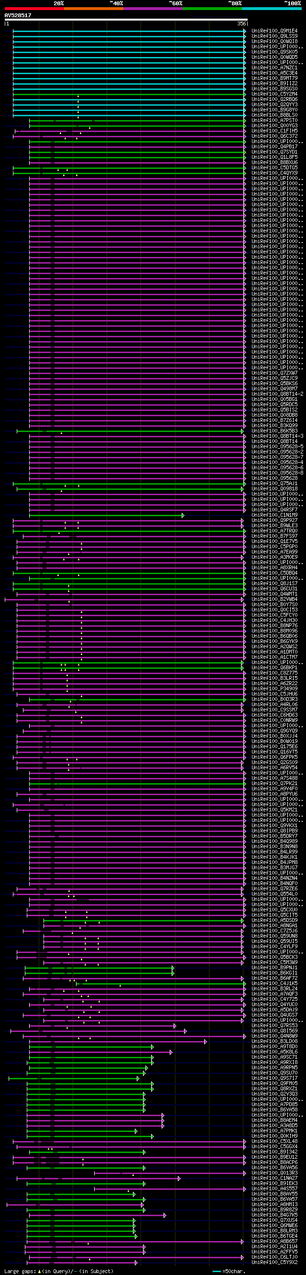Image resolution: width=306 pixels, height=1275 pixels.
Task: Select hit label UniRef100_B8BLS0
Action: 274,115
